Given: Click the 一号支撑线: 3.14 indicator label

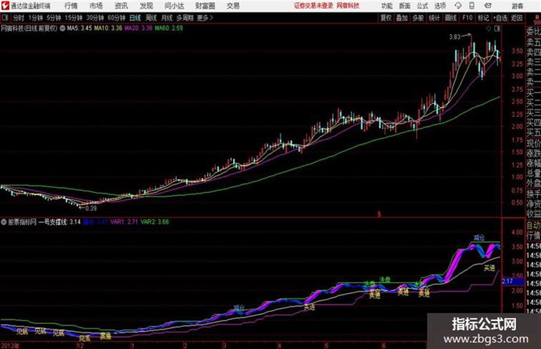Looking at the screenshot, I should point(60,222).
